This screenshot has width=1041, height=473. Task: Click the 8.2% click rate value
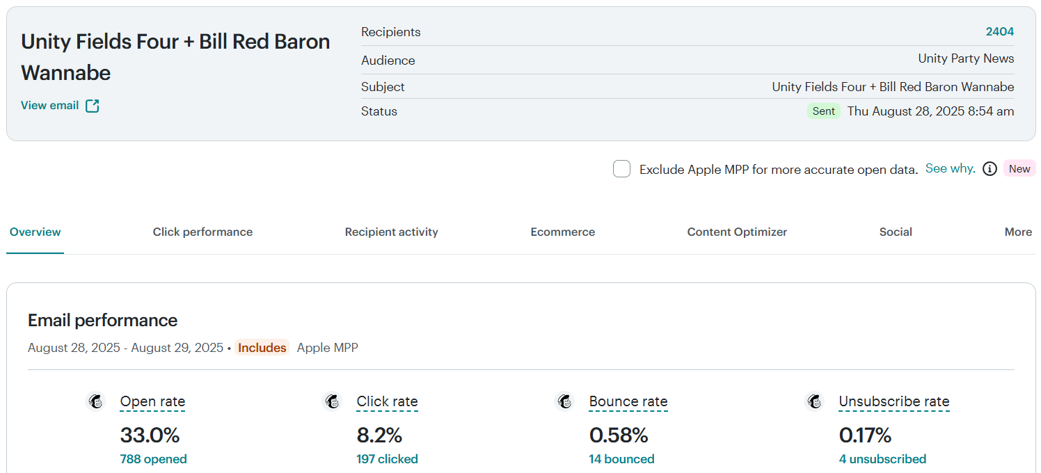(379, 435)
